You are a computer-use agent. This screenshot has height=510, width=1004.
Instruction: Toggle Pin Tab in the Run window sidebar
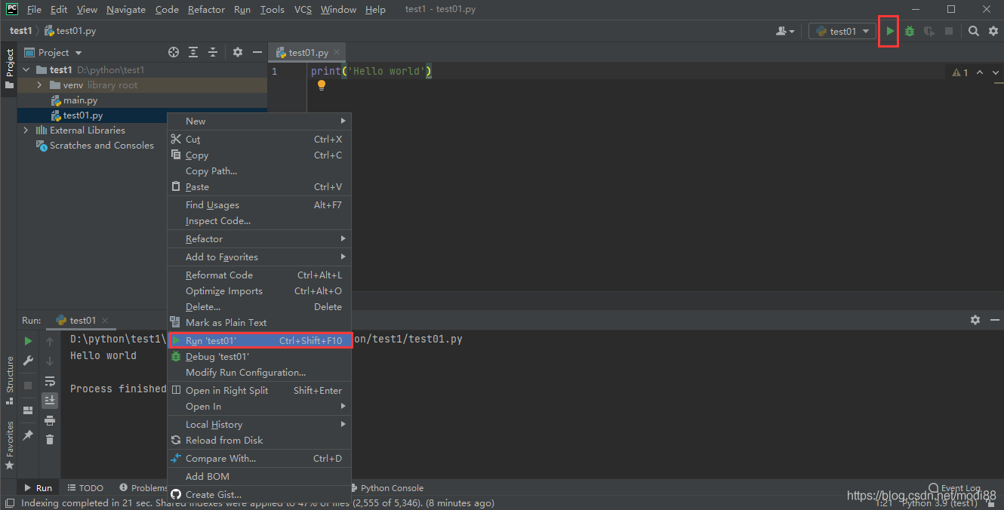[28, 436]
